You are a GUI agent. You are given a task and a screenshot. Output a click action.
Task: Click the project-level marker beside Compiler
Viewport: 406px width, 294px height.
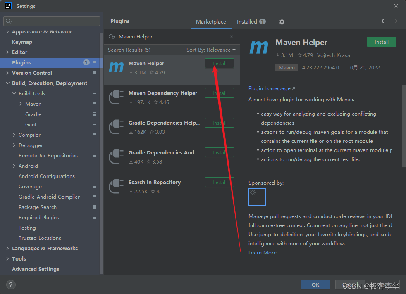click(x=95, y=135)
